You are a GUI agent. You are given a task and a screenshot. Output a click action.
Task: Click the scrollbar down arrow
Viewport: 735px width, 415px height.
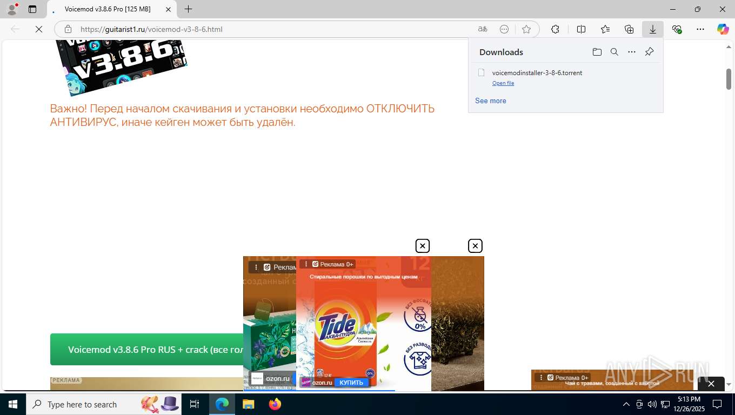pos(729,384)
